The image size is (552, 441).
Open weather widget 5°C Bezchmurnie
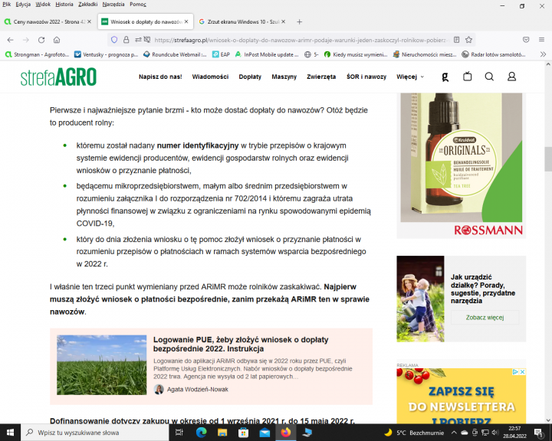pos(415,433)
